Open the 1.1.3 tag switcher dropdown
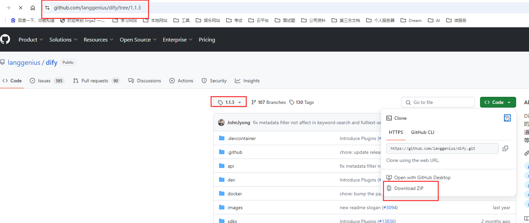The width and height of the screenshot is (529, 223). [x=229, y=102]
